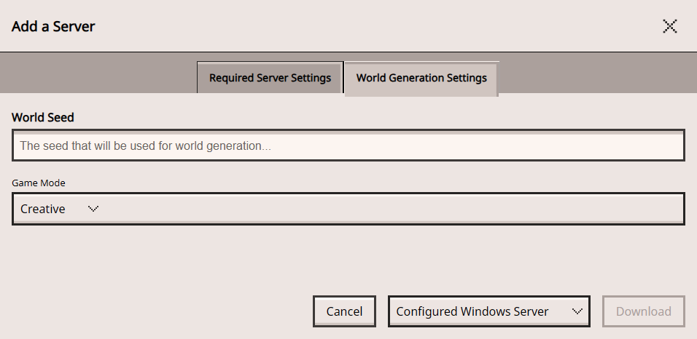
Task: Click the right end of World Seed field
Action: click(x=656, y=145)
